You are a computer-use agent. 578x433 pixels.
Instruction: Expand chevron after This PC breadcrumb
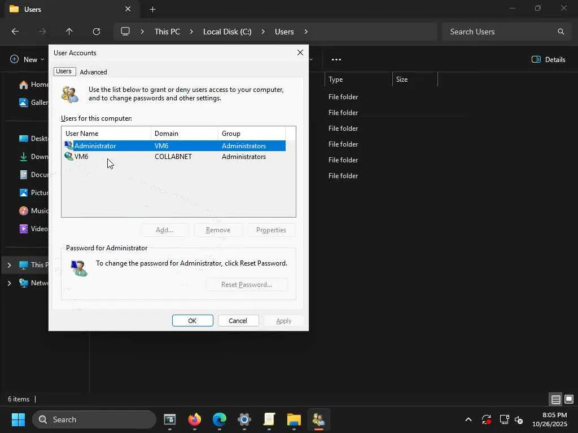pyautogui.click(x=191, y=32)
